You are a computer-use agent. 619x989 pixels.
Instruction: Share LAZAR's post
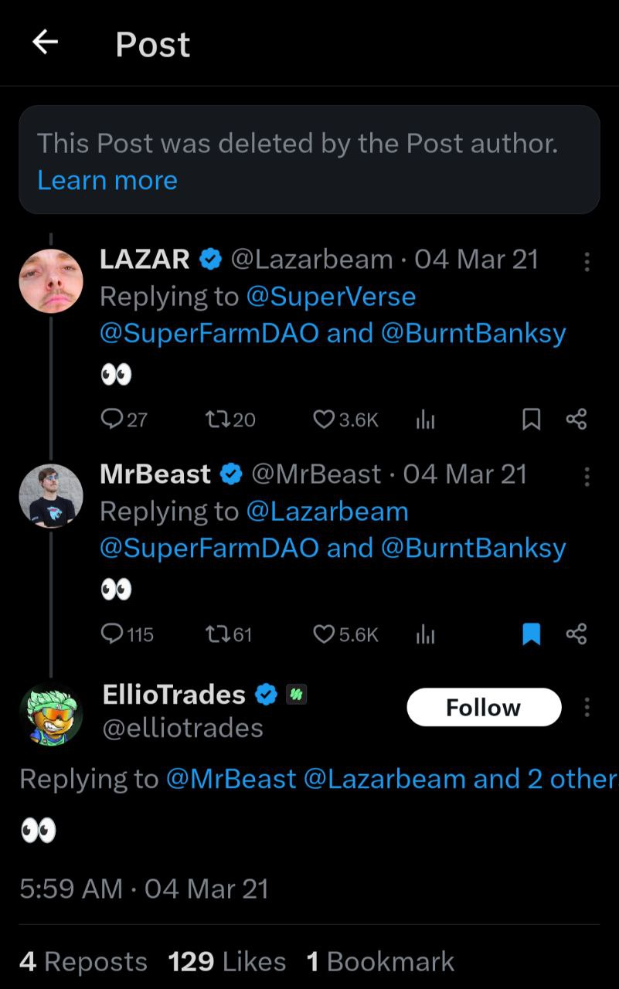[576, 420]
